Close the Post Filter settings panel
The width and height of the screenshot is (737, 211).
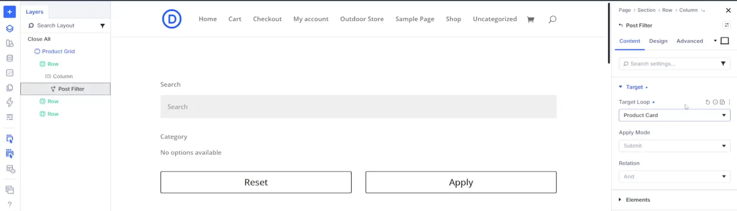tap(728, 10)
